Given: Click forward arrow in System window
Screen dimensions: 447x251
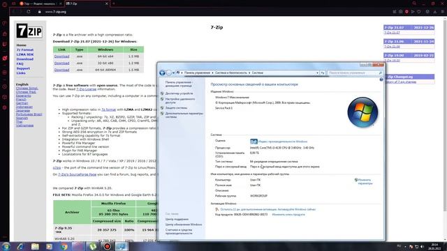Looking at the screenshot, I should click(x=169, y=73).
